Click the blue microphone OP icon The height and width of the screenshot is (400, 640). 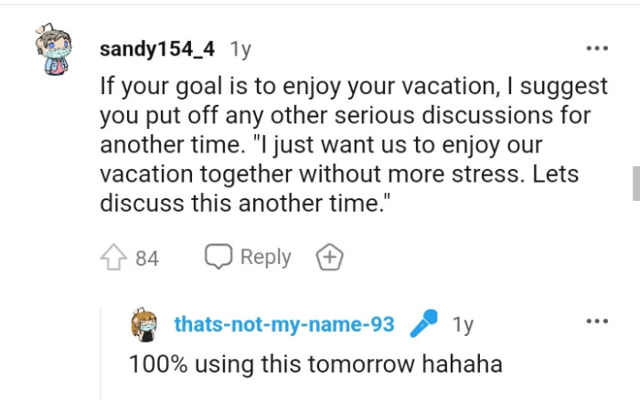[x=423, y=324]
